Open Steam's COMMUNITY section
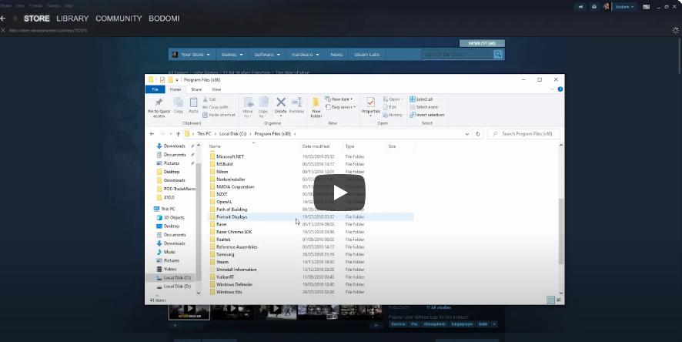Viewport: 682px width, 342px height. click(119, 18)
